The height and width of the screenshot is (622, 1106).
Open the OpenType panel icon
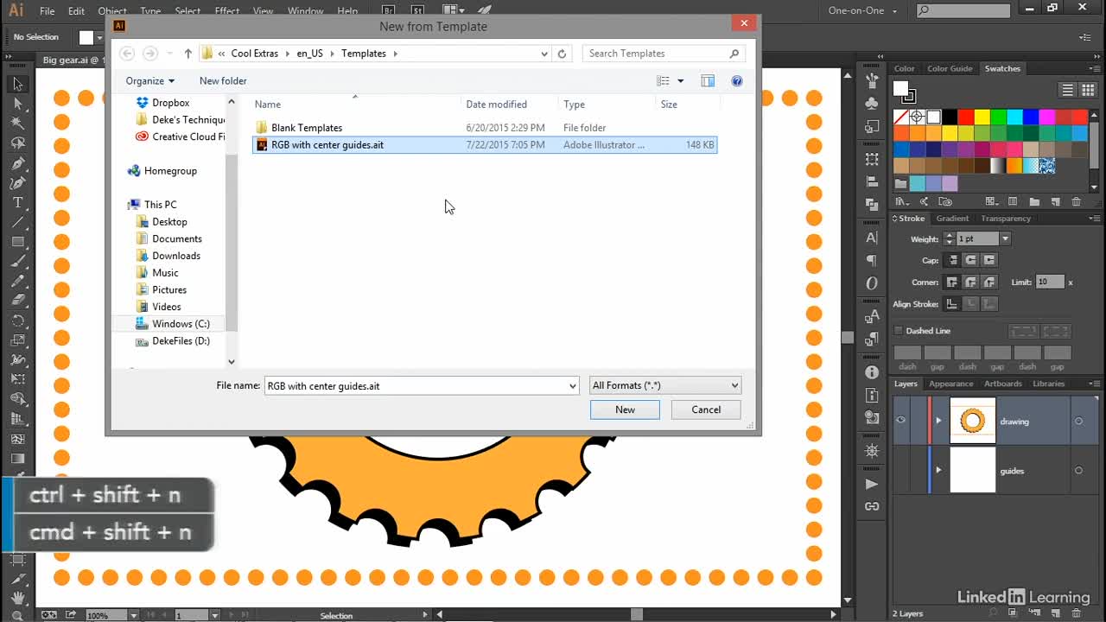click(x=872, y=282)
